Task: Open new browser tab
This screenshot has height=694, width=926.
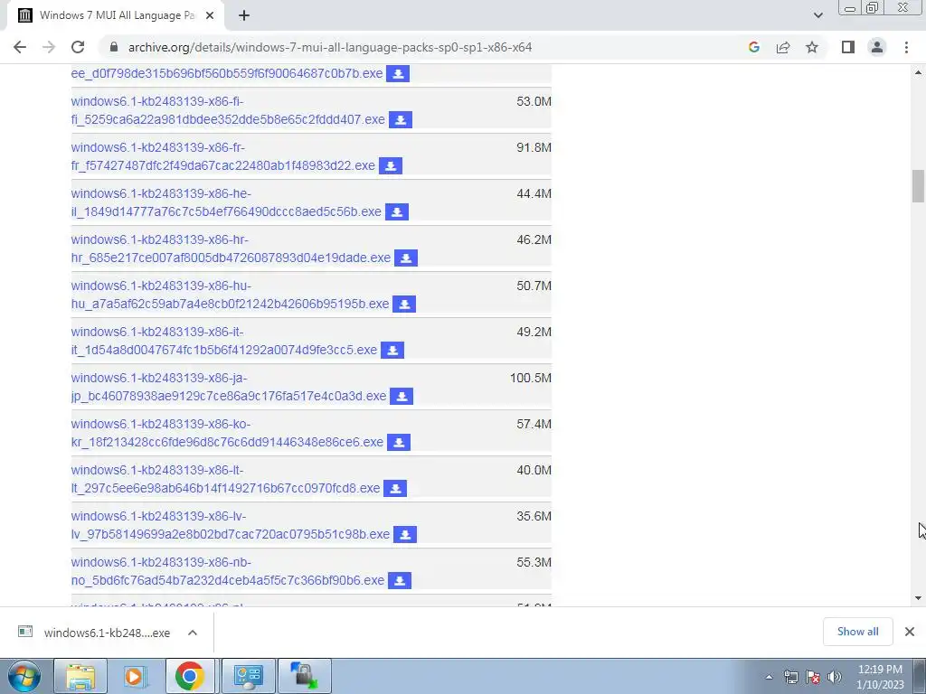Action: (x=244, y=16)
